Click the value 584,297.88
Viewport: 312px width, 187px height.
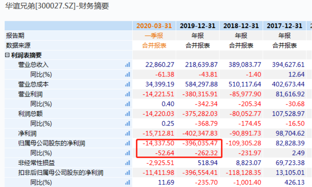click(x=201, y=84)
